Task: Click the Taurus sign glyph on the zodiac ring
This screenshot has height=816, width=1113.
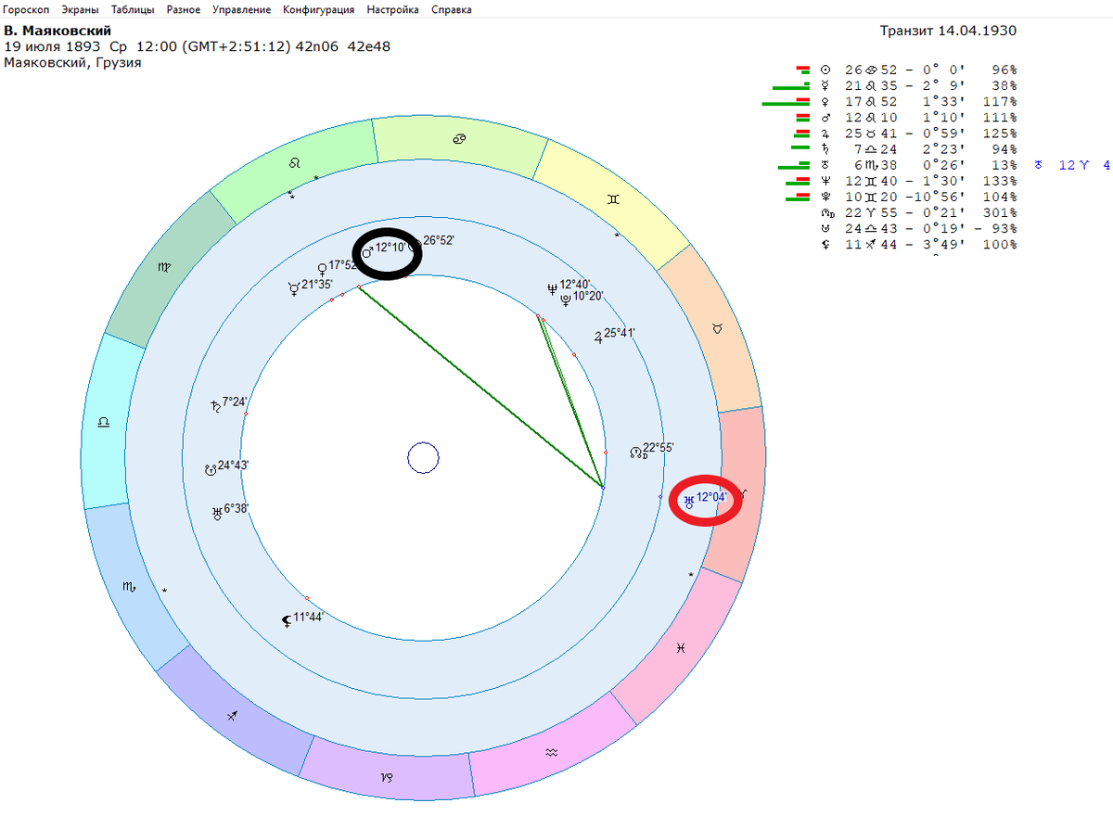Action: coord(716,328)
